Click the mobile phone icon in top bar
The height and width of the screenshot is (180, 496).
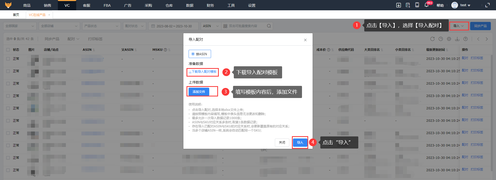[x=417, y=5]
